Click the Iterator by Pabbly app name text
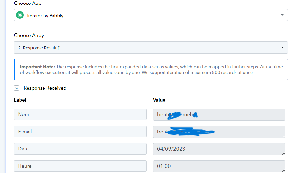 pos(45,16)
